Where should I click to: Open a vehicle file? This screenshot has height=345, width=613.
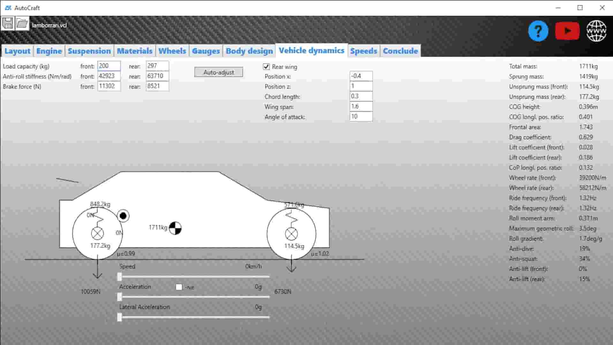click(22, 22)
